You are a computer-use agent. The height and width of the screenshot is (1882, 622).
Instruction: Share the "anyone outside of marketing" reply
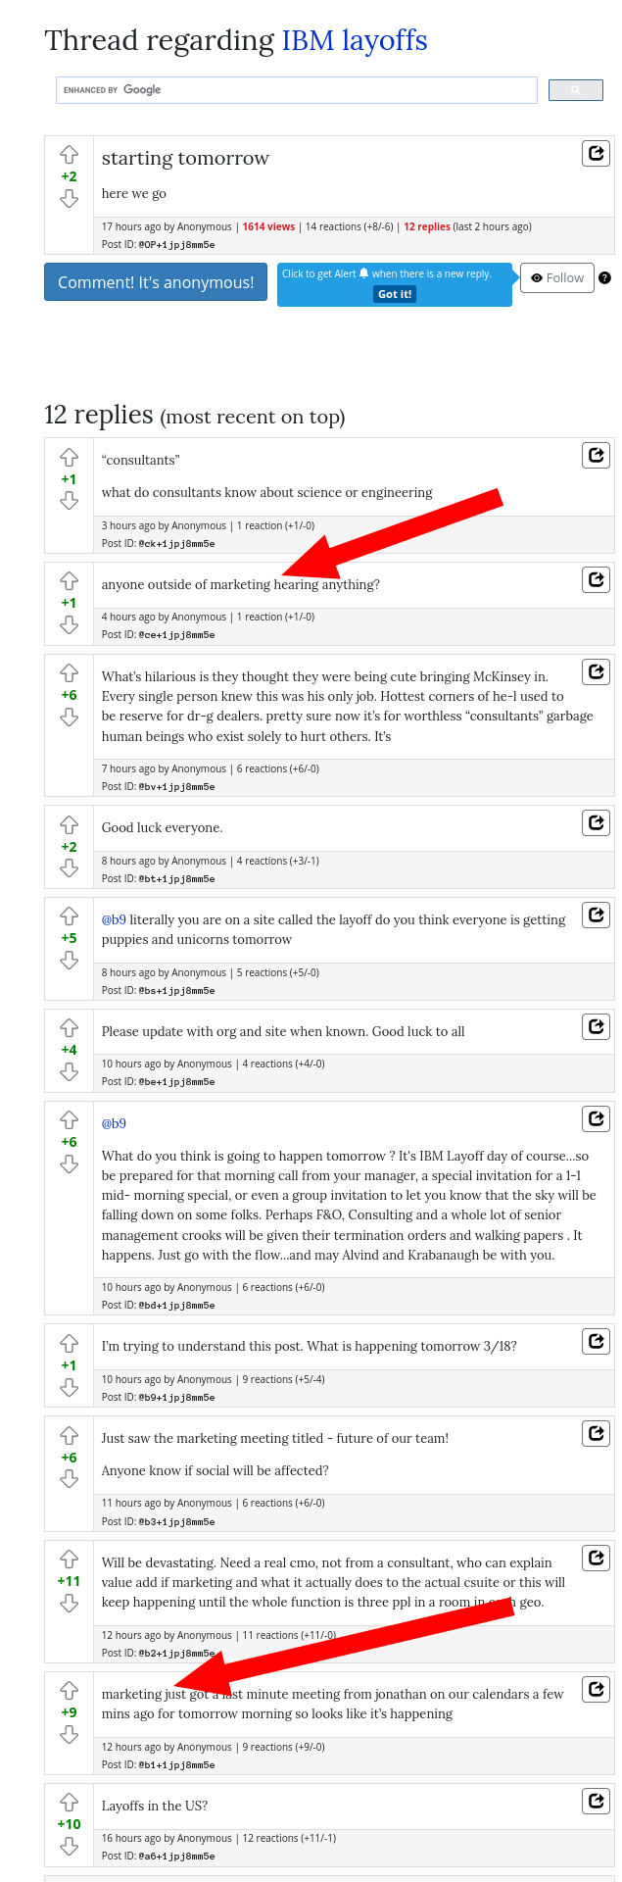pyautogui.click(x=596, y=579)
